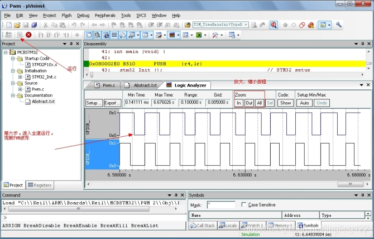Screen dimensions: 374x239
Task: Click the Cut scissors icon
Action: 45,25
